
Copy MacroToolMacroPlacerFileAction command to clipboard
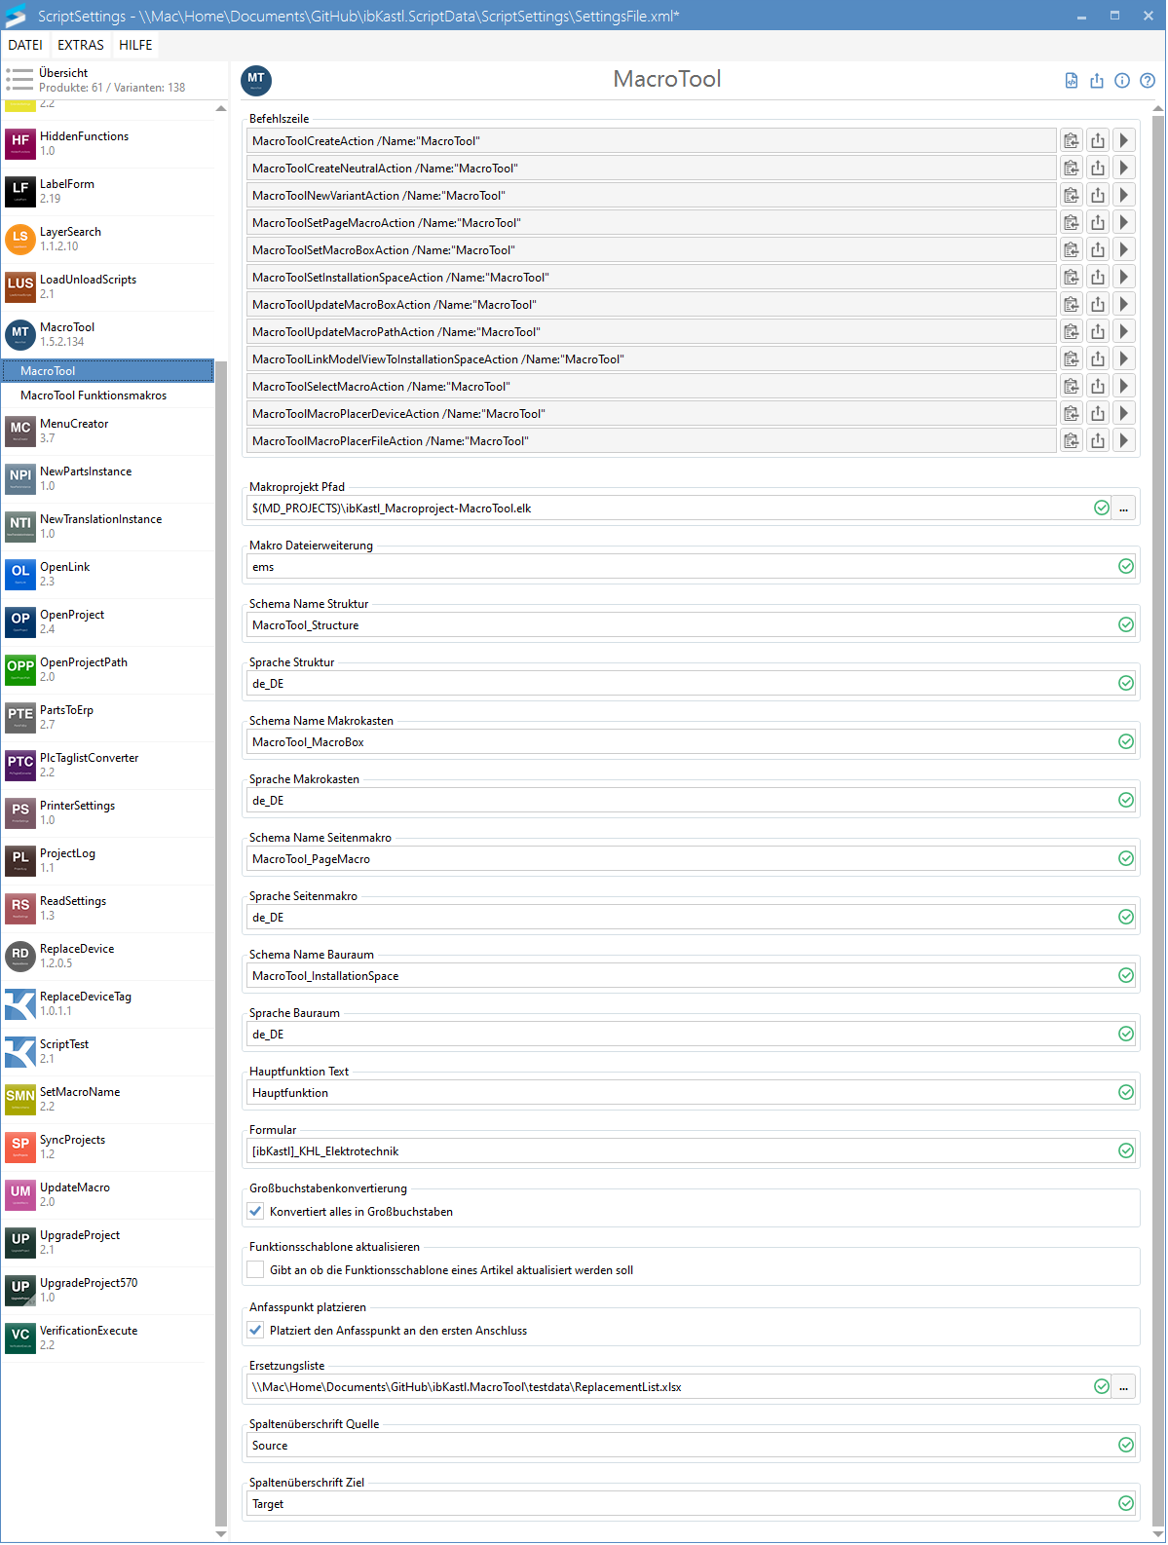(1072, 441)
